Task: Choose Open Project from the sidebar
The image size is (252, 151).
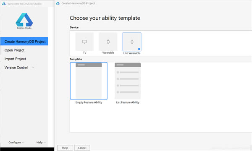Action: (14, 50)
